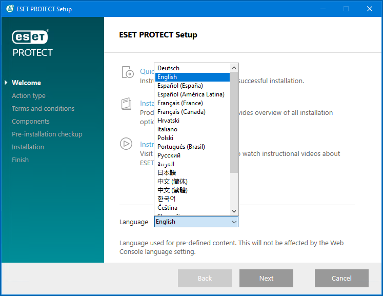Click the Quick start guide disc icon
The width and height of the screenshot is (383, 296).
point(127,72)
